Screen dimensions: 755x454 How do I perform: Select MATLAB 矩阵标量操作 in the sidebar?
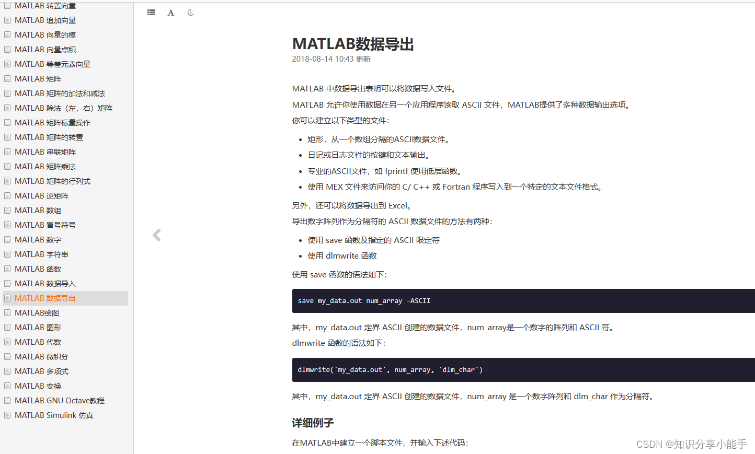point(52,123)
